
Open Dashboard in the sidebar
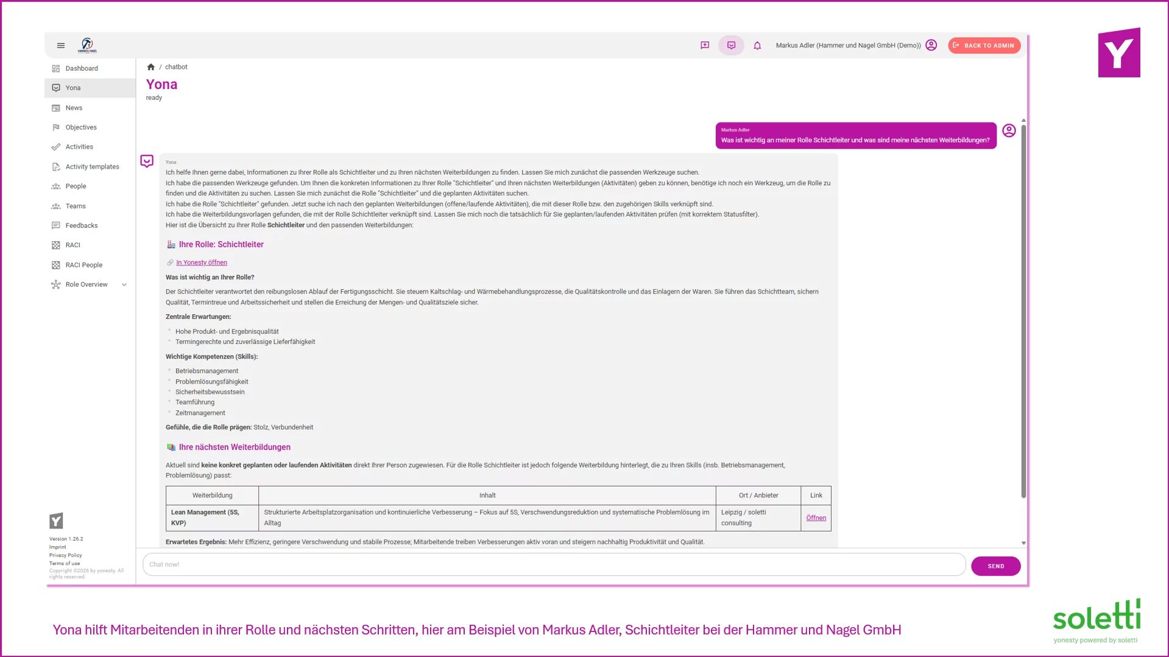pos(90,68)
